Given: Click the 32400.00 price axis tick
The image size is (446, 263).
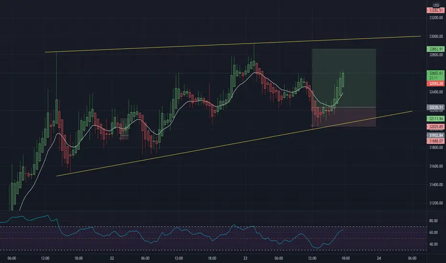Looking at the screenshot, I should 436,92.
